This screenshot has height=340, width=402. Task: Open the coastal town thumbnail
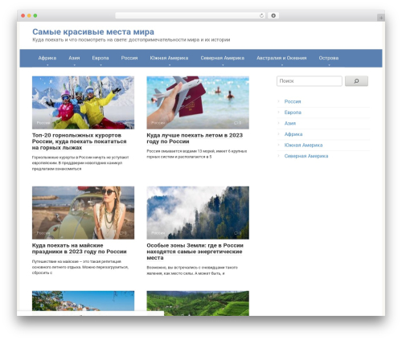pos(83,301)
